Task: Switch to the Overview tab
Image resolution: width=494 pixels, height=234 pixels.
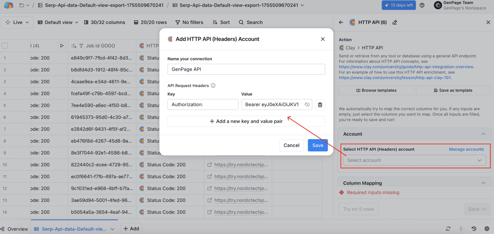Action: tap(15, 229)
